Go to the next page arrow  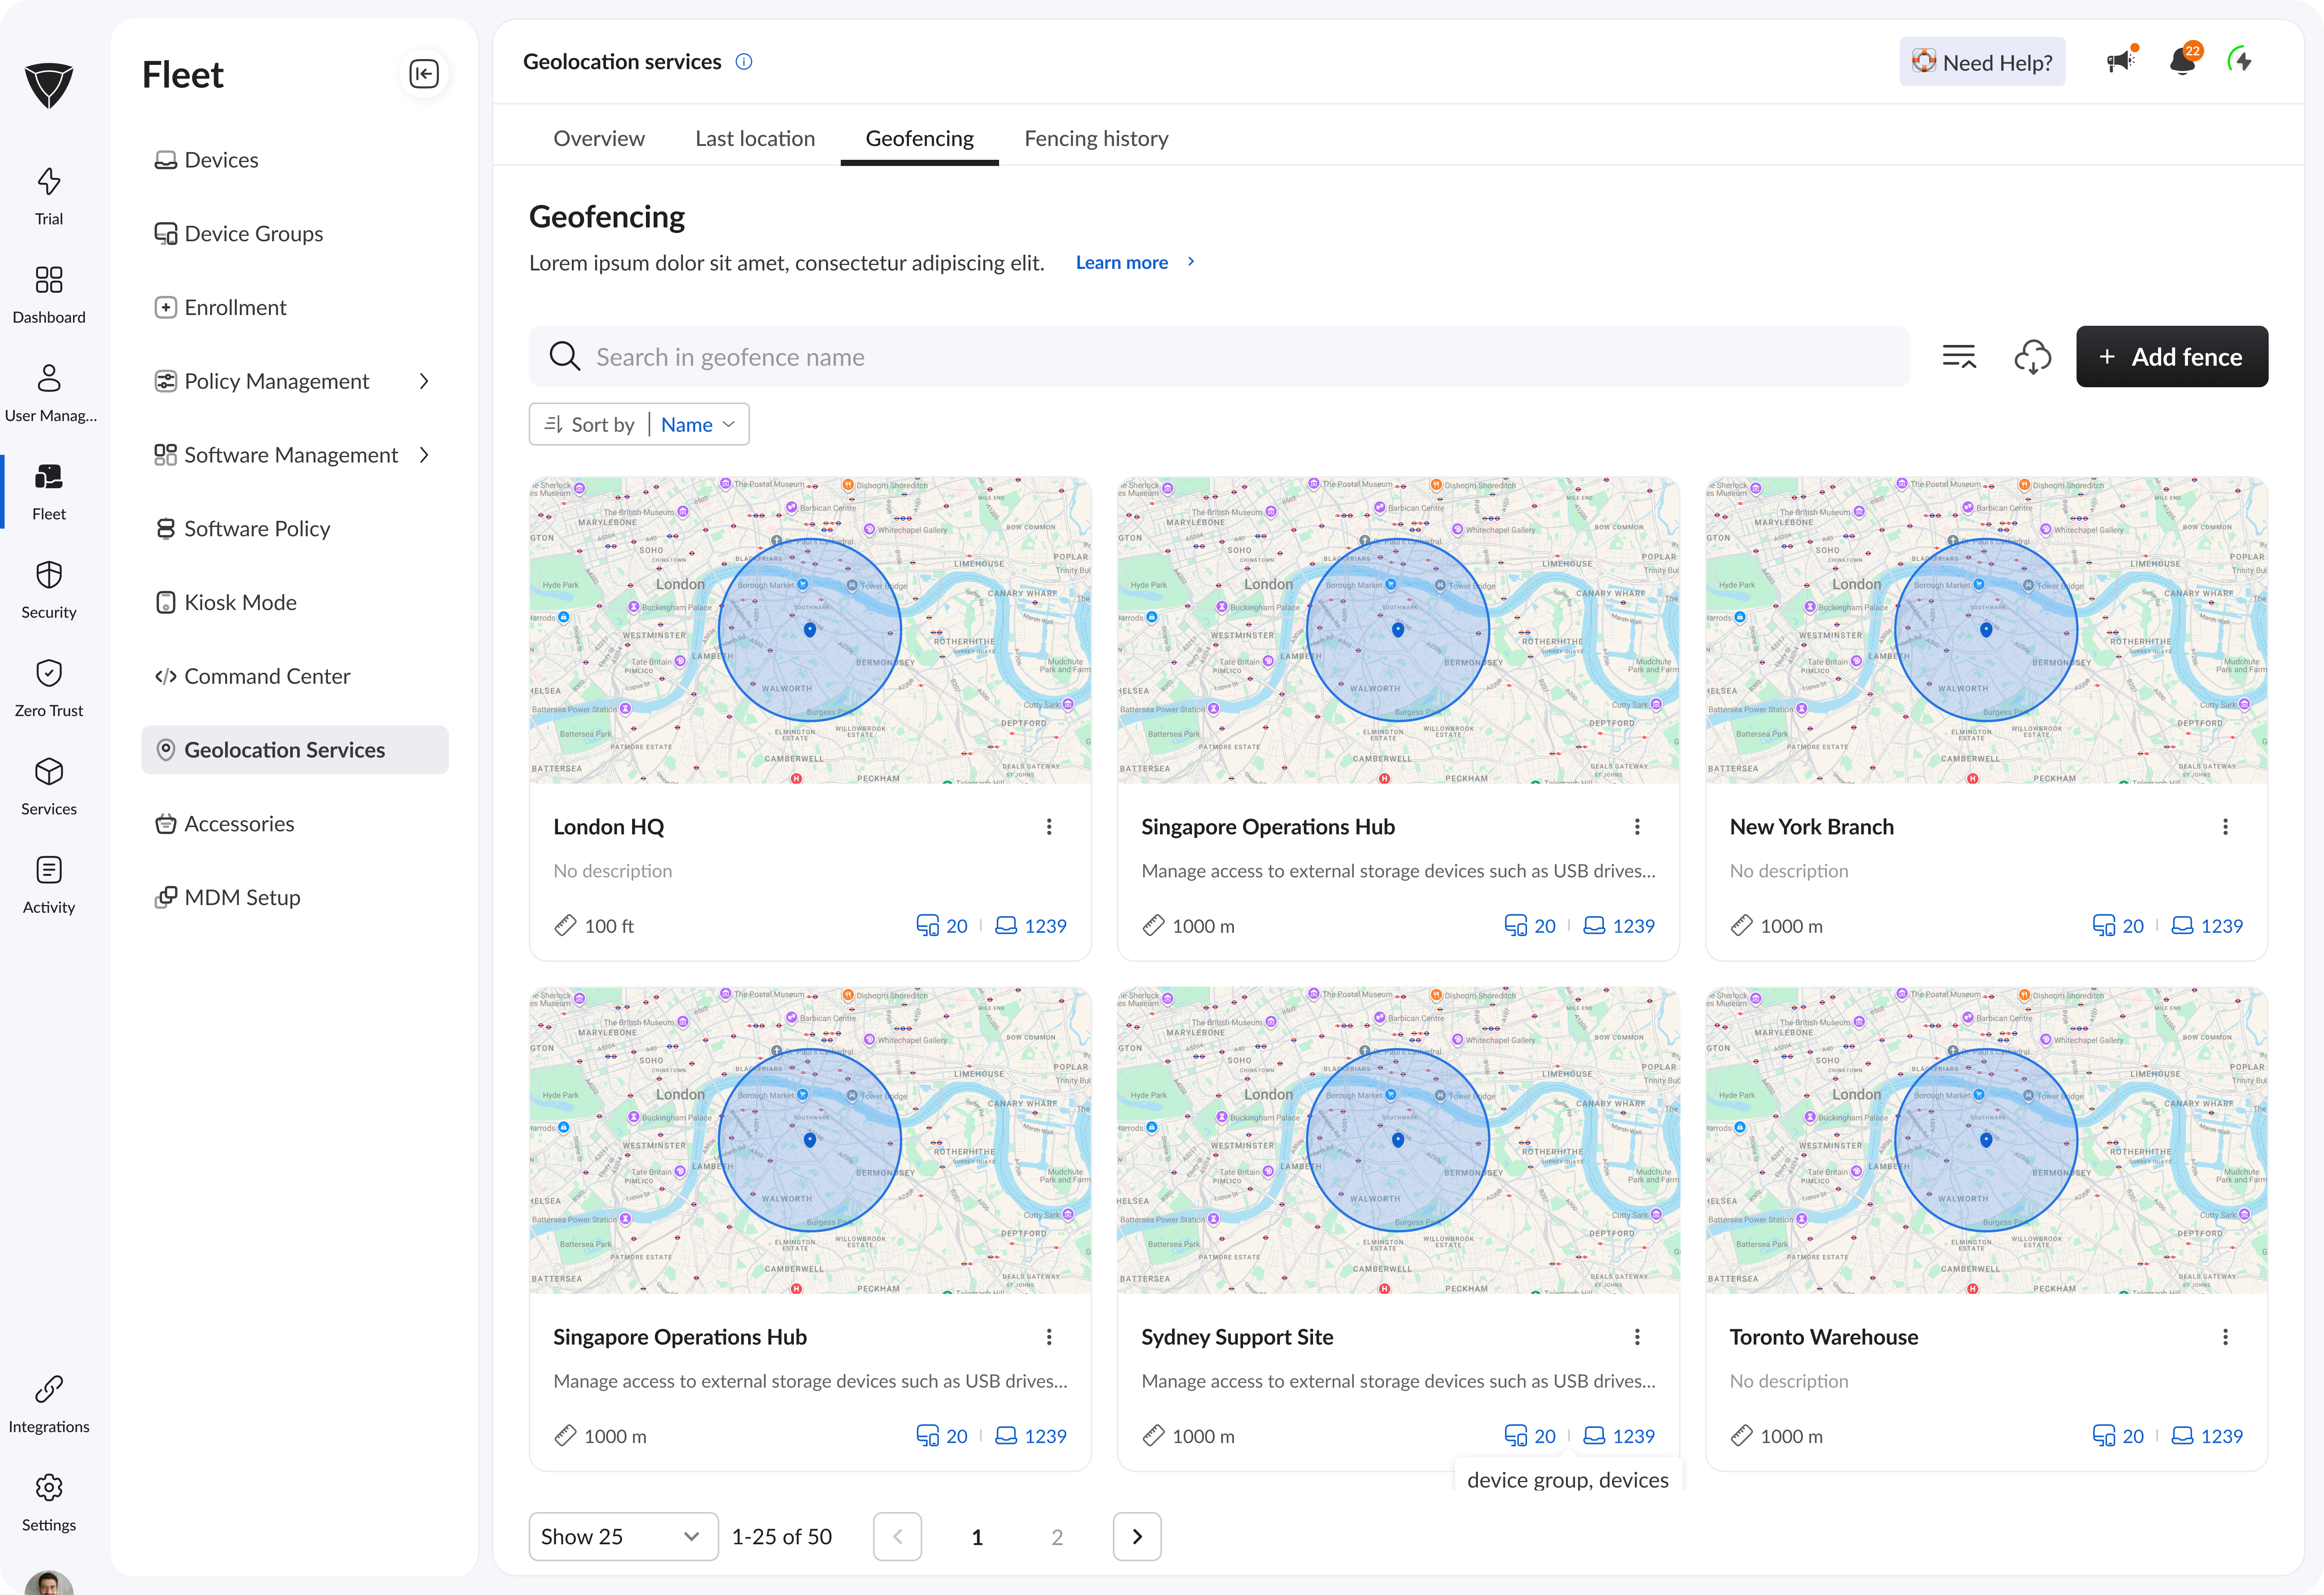pos(1137,1537)
